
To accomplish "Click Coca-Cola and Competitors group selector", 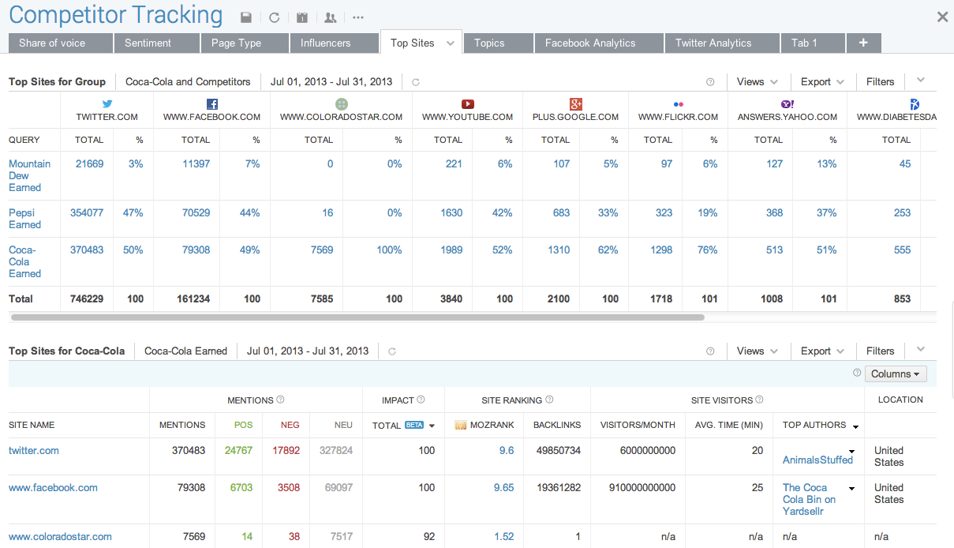I will [188, 81].
